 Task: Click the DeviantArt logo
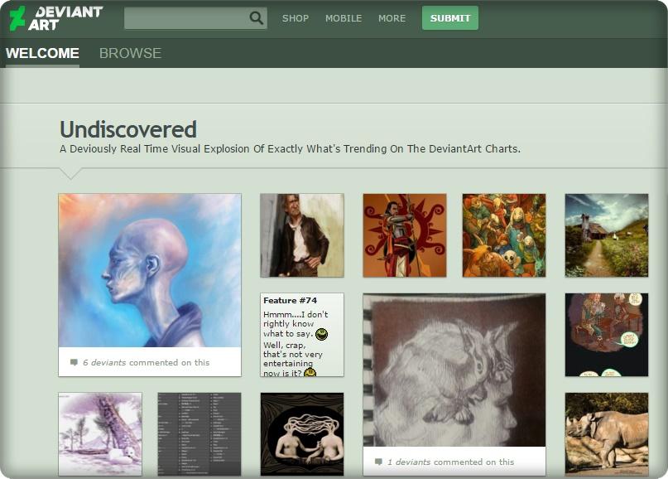55,18
